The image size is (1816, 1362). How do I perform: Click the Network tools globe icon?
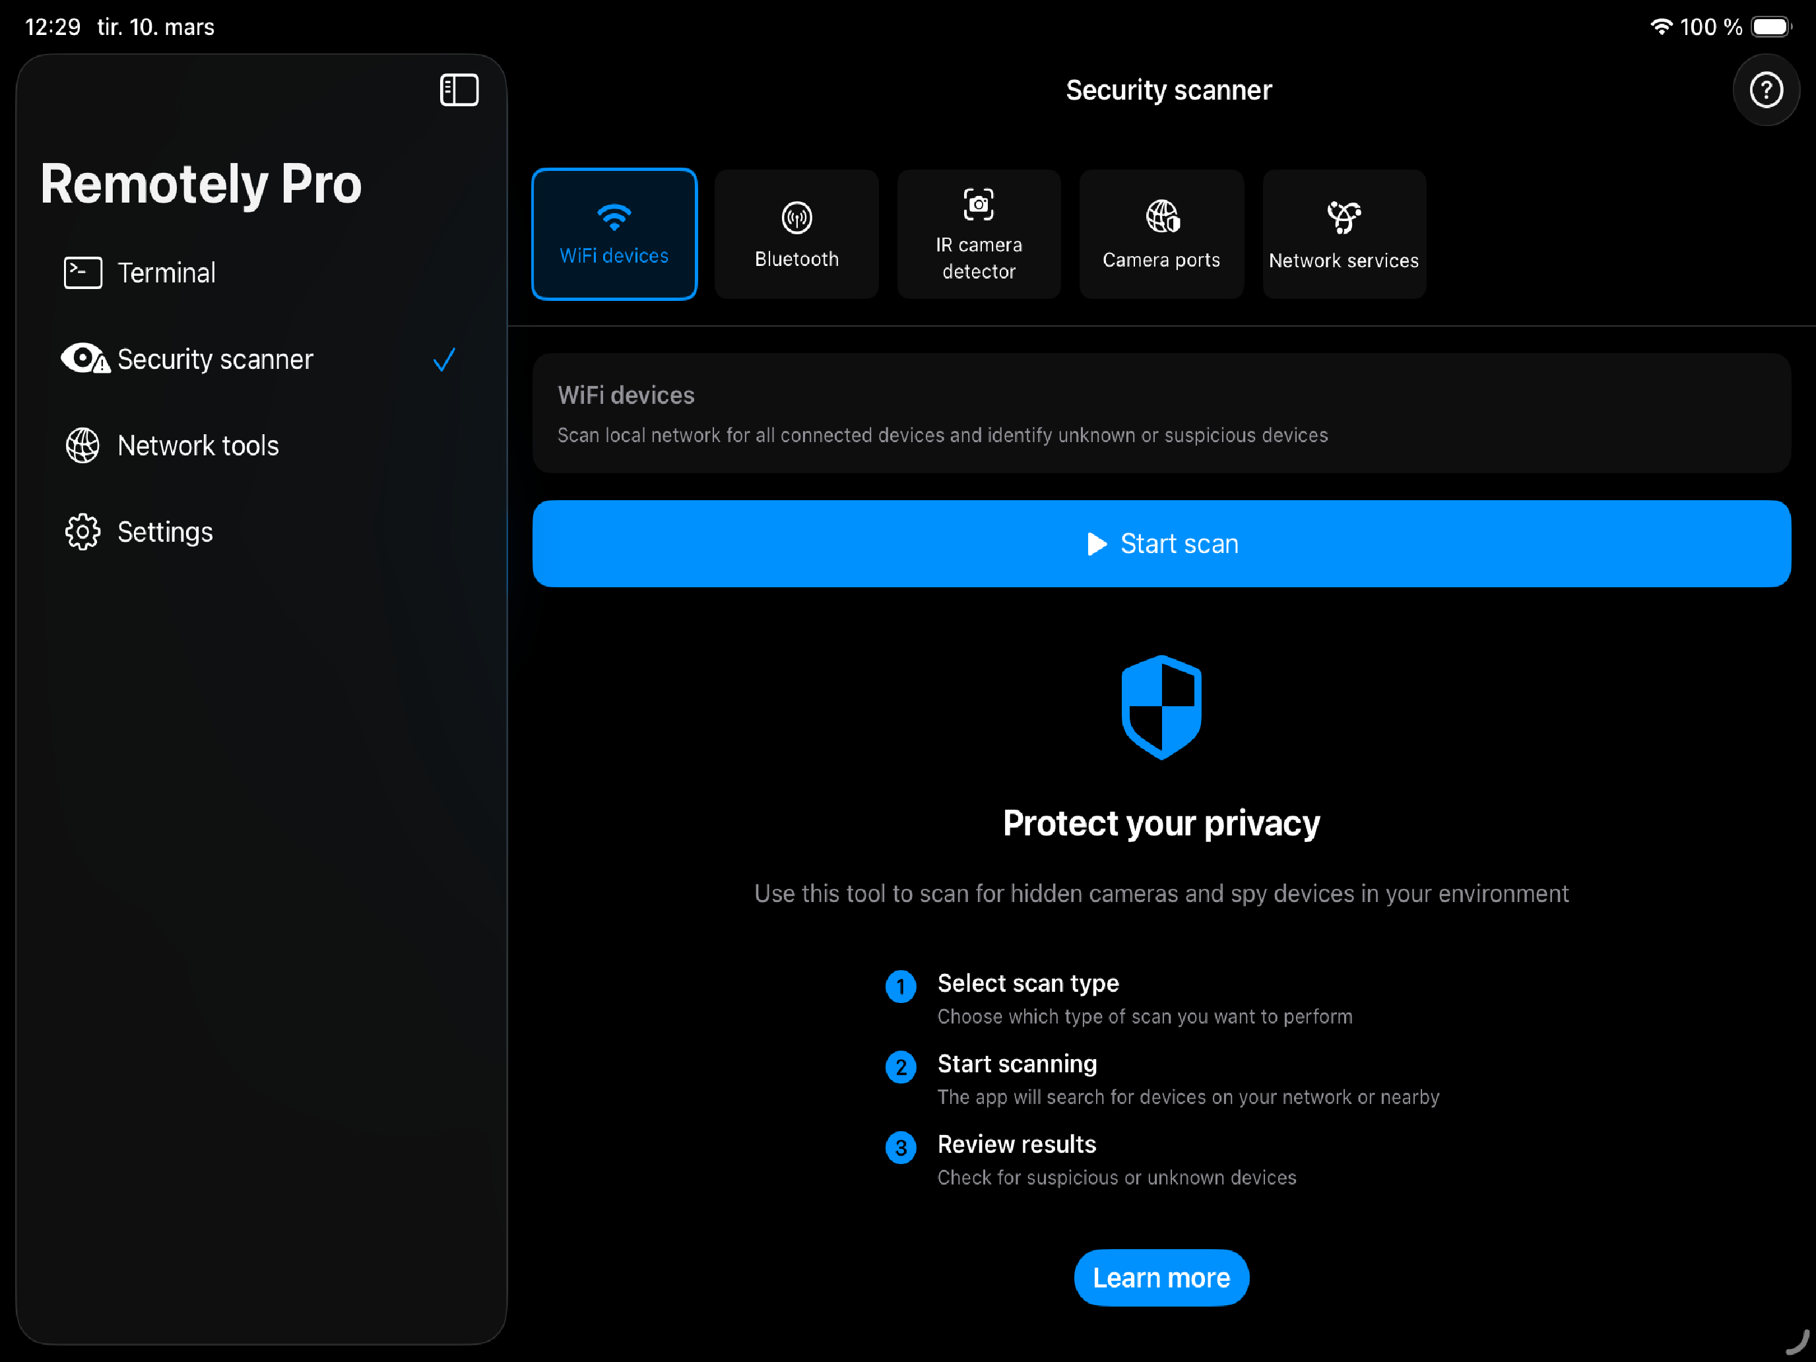coord(83,446)
